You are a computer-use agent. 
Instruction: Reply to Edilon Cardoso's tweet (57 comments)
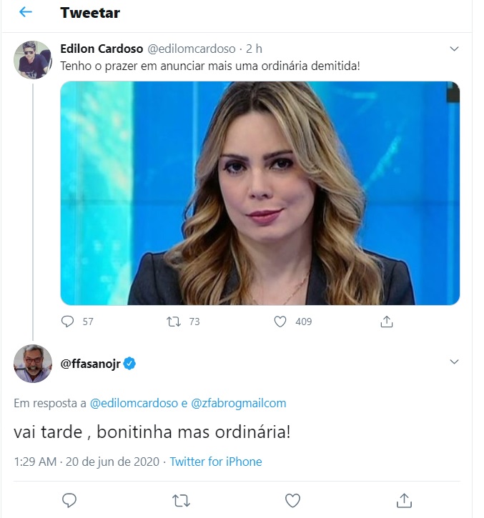coord(68,322)
